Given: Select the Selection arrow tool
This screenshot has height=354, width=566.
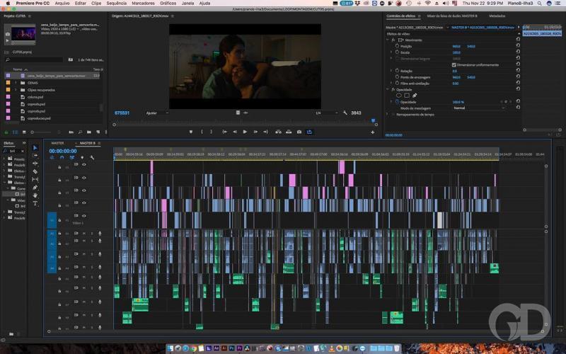Looking at the screenshot, I should pyautogui.click(x=35, y=148).
